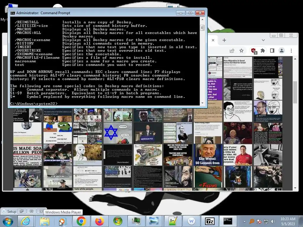This screenshot has width=303, height=227.
Task: Click computer monitor icon on taskbar
Action: point(136,221)
